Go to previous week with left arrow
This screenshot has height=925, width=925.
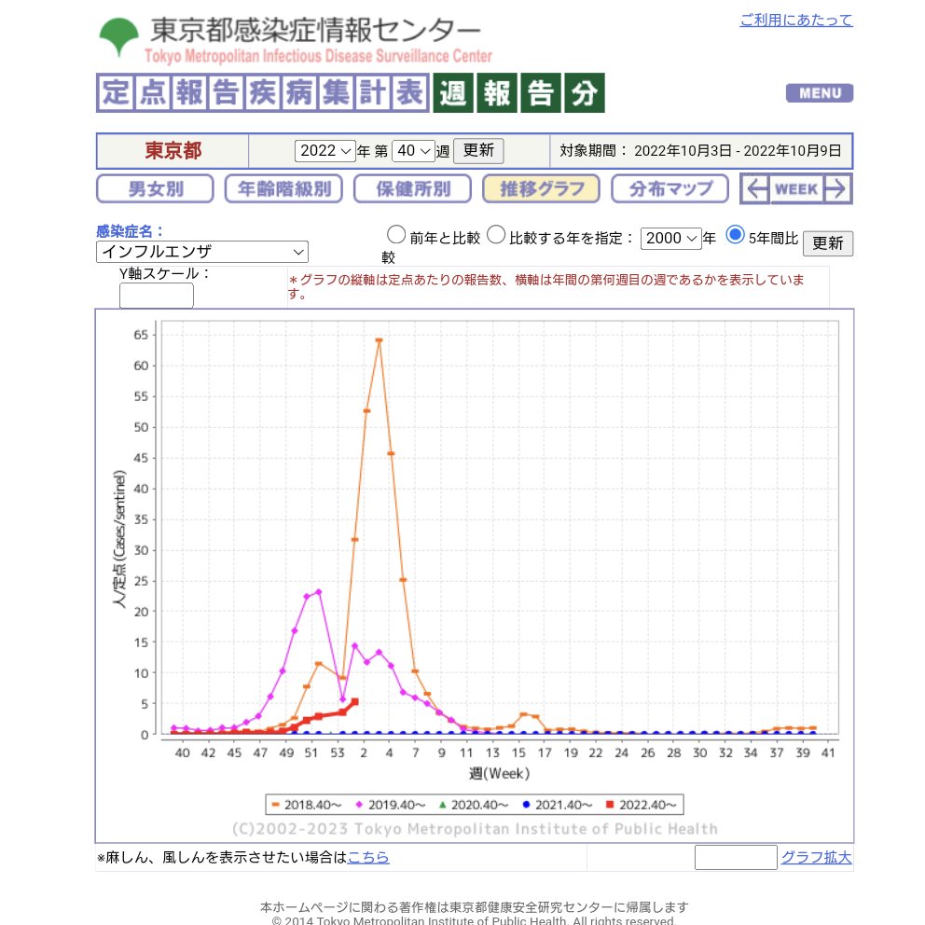[755, 189]
